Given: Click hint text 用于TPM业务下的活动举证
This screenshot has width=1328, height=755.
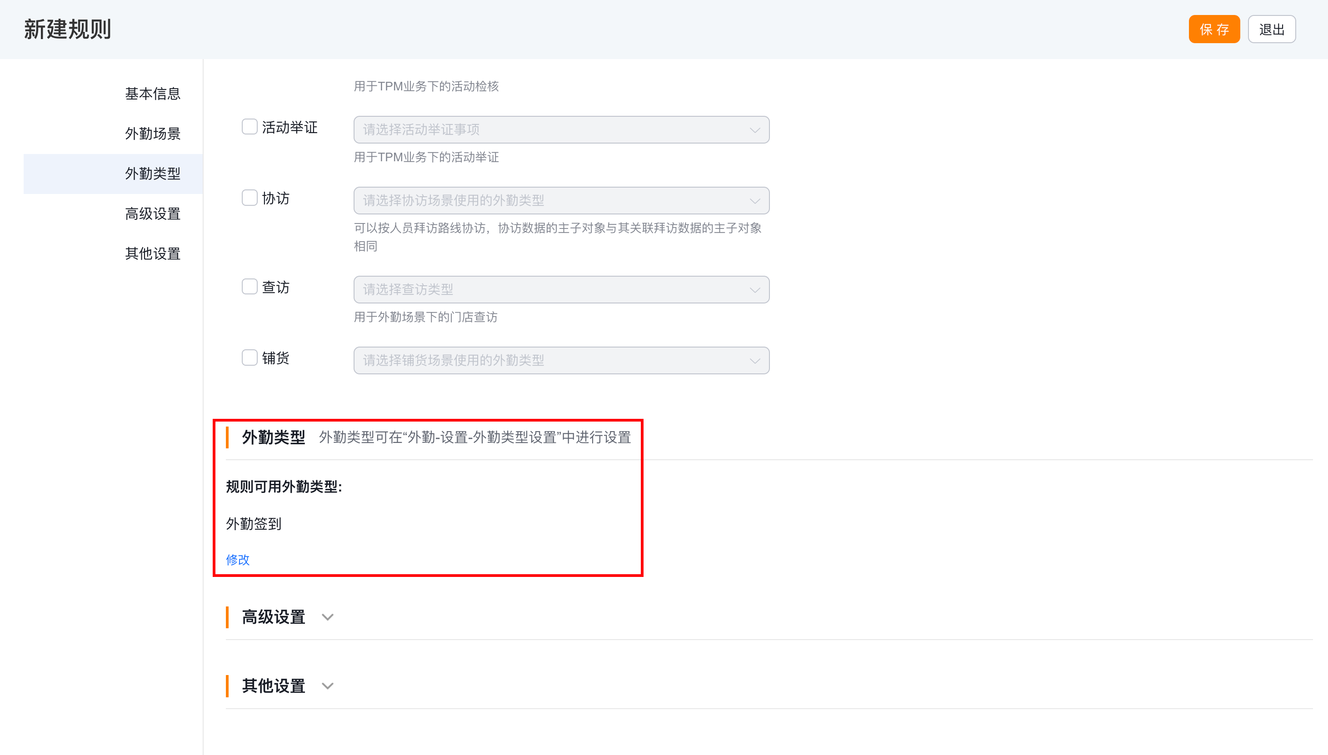Looking at the screenshot, I should coord(426,157).
